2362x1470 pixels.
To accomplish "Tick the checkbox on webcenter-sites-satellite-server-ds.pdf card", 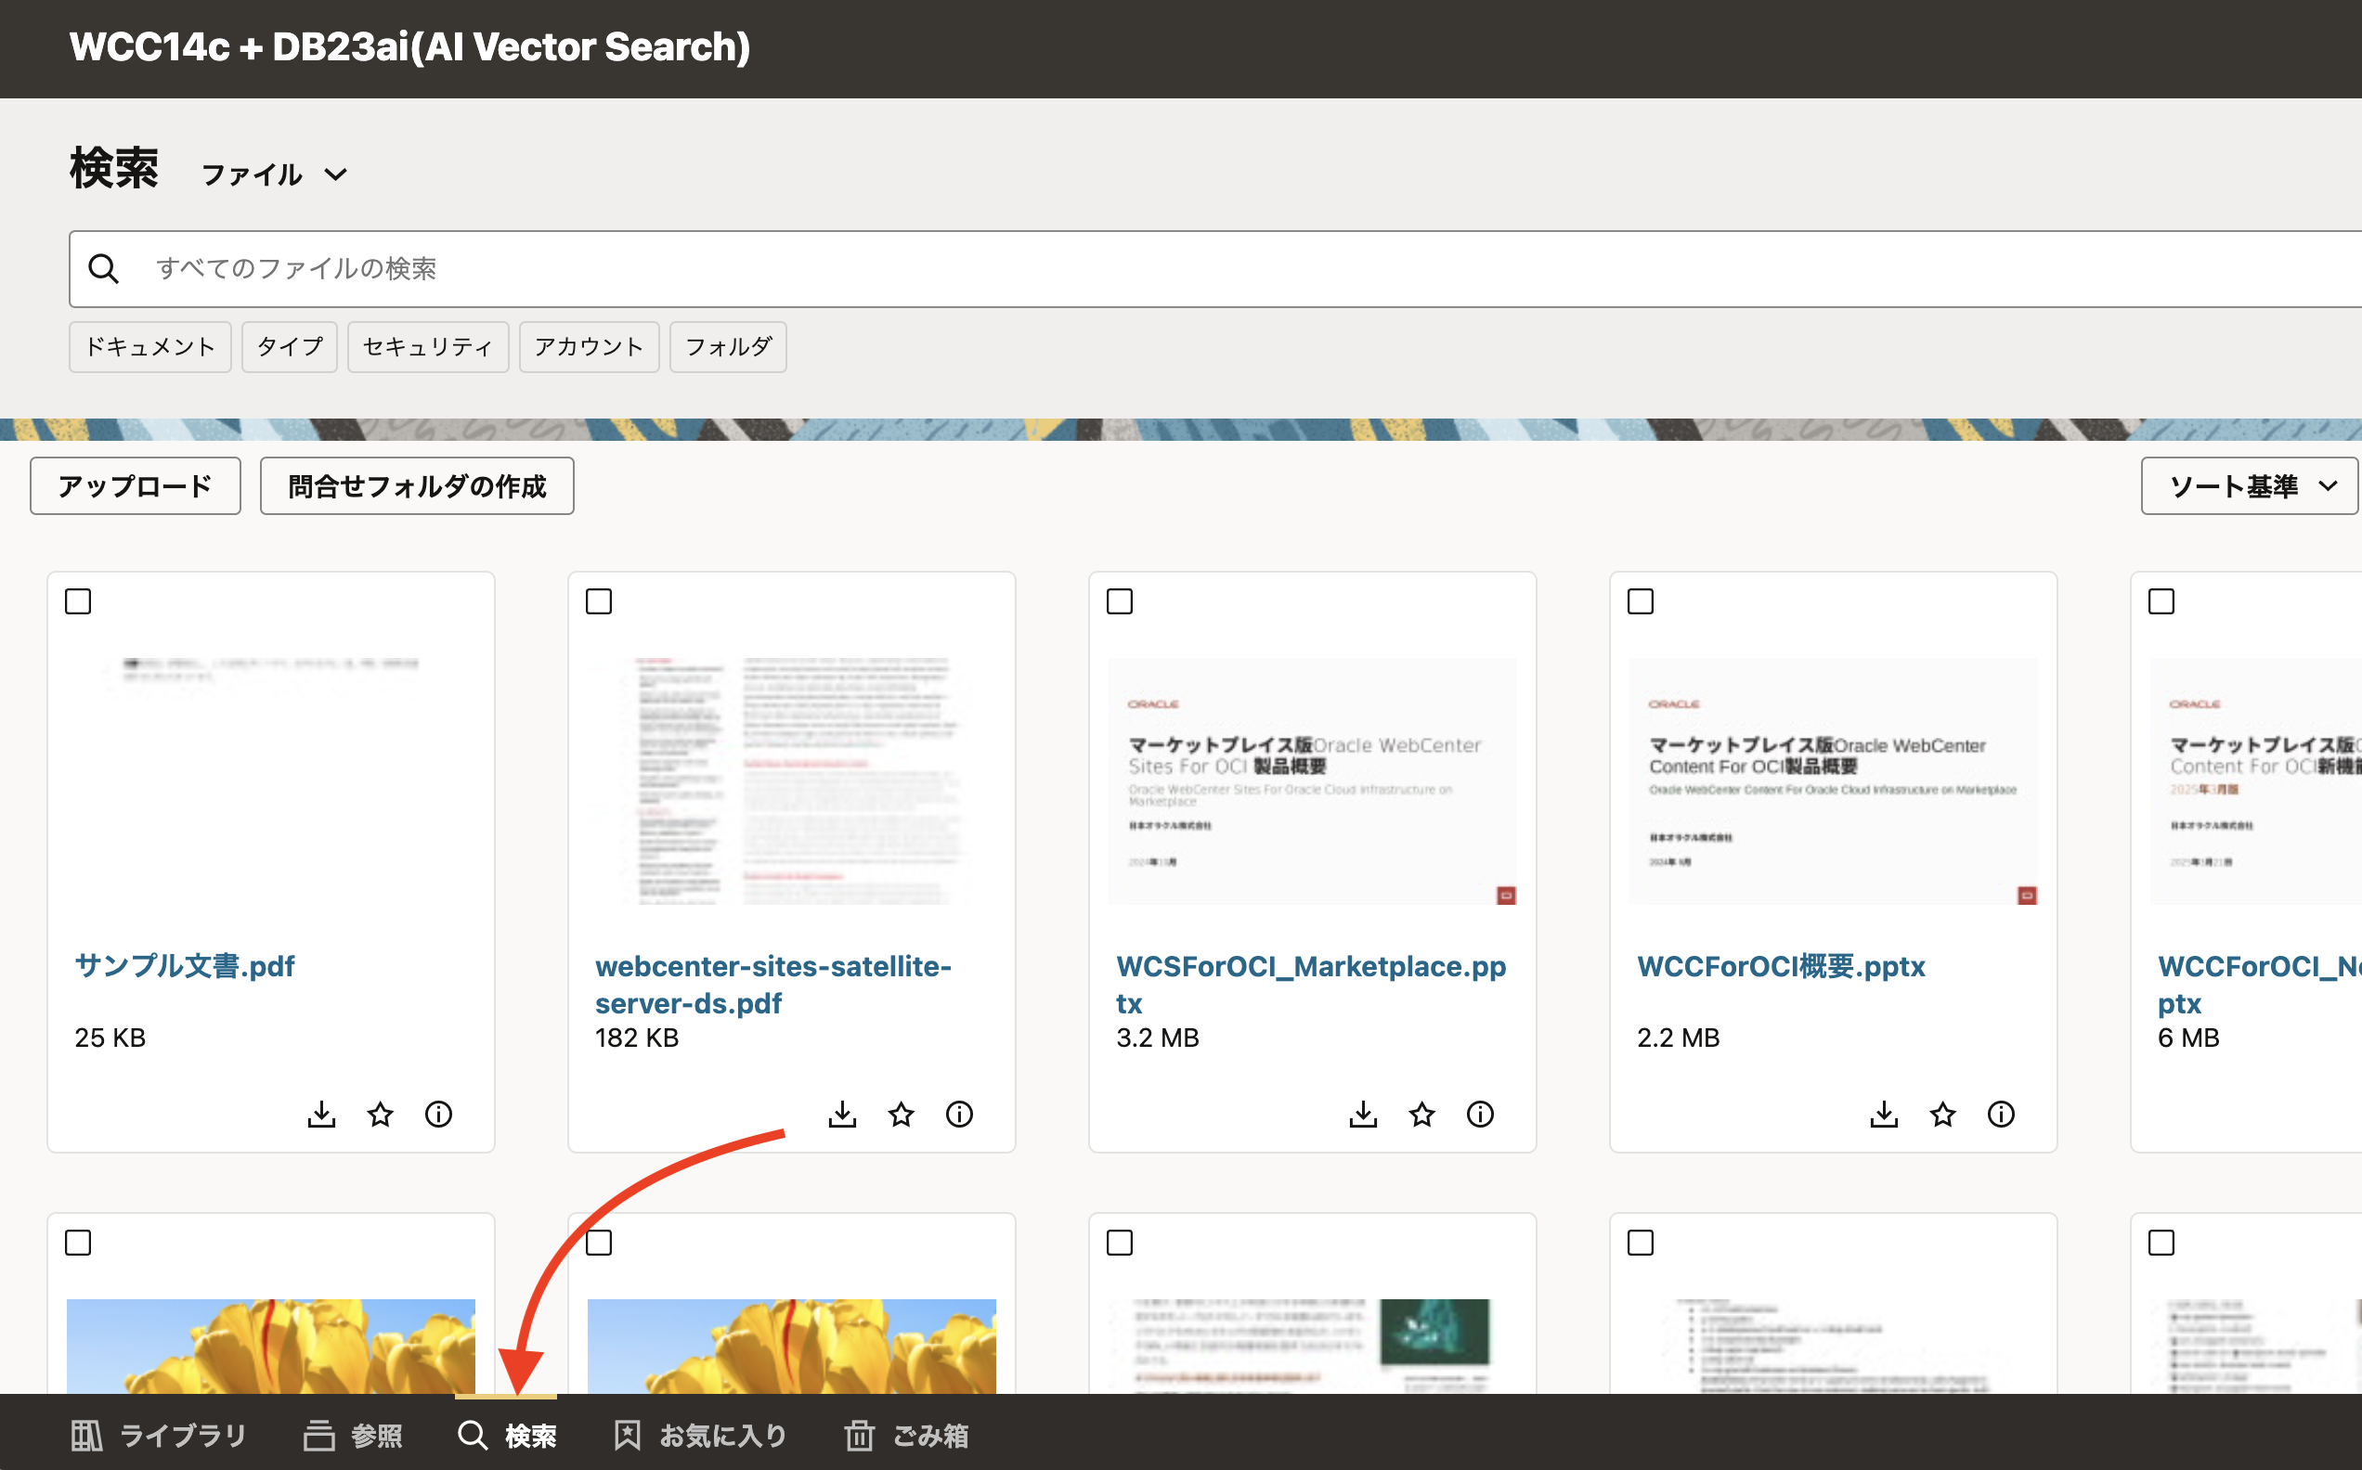I will point(599,601).
